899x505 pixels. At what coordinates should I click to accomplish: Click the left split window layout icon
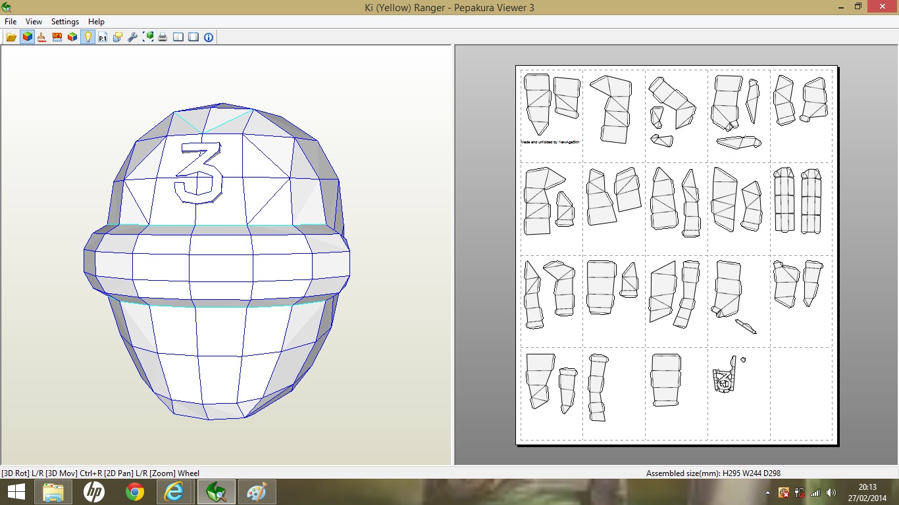[178, 37]
